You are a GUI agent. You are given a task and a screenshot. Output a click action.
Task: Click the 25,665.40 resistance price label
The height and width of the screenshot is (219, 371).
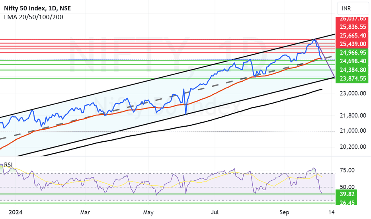[x=352, y=35]
